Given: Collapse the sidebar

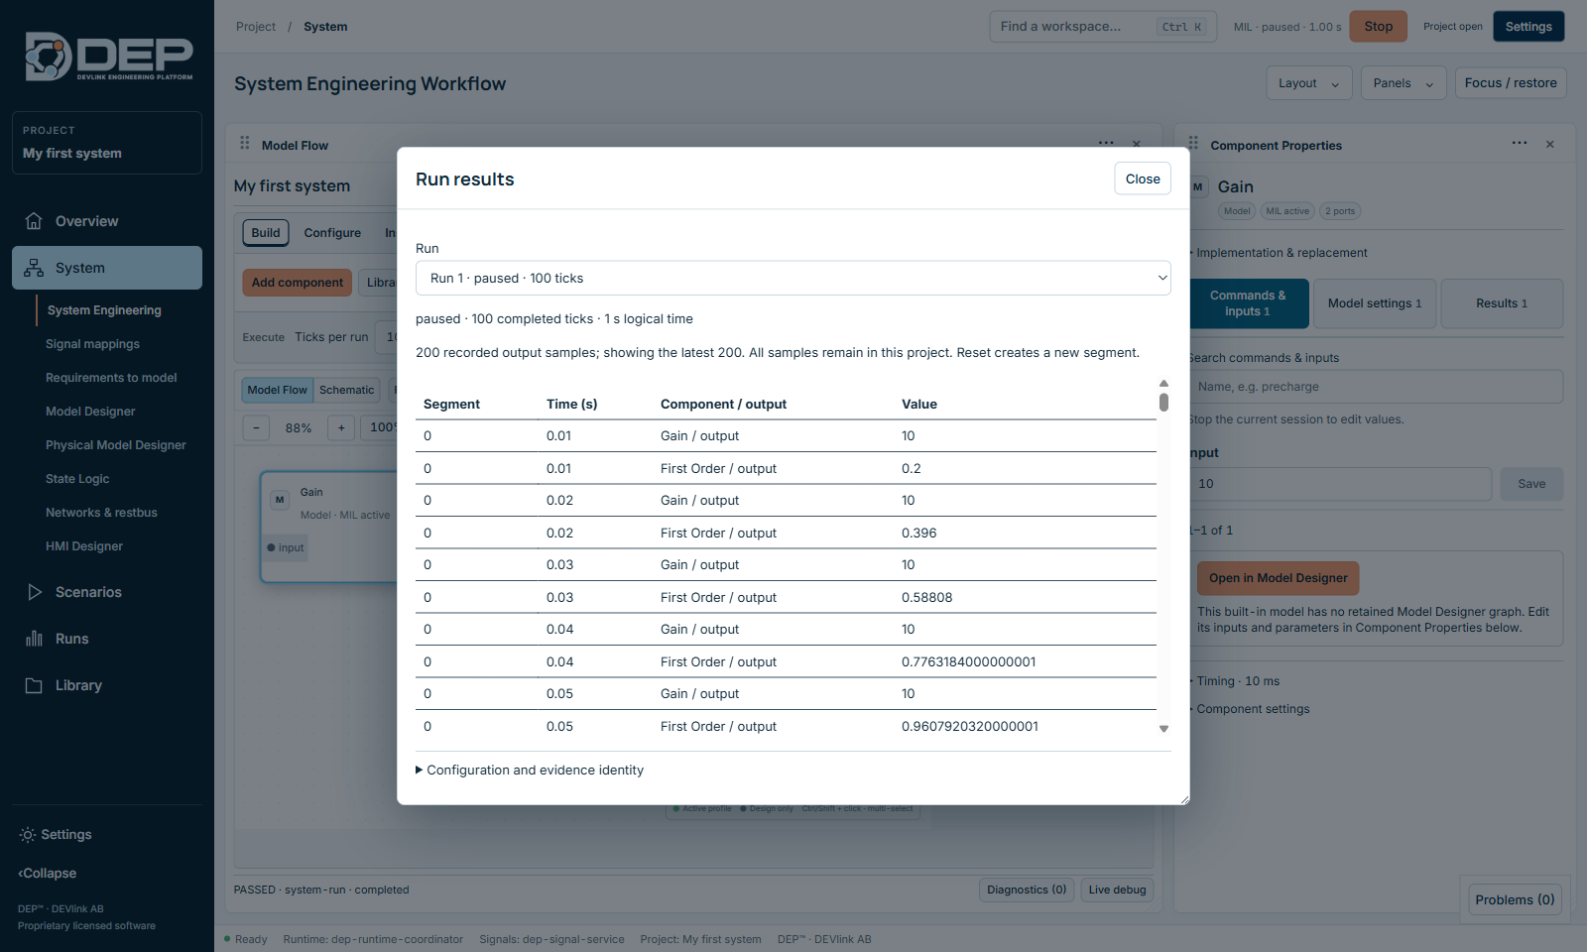Looking at the screenshot, I should pyautogui.click(x=48, y=874).
